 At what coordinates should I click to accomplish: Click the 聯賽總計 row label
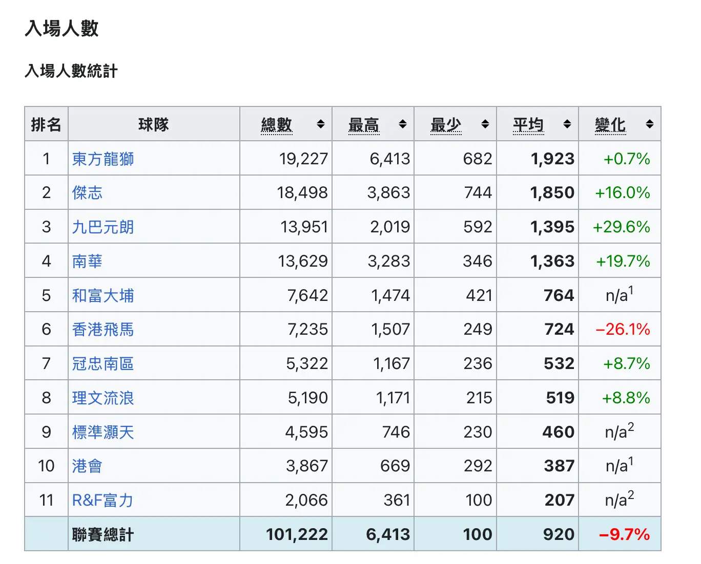coord(103,534)
